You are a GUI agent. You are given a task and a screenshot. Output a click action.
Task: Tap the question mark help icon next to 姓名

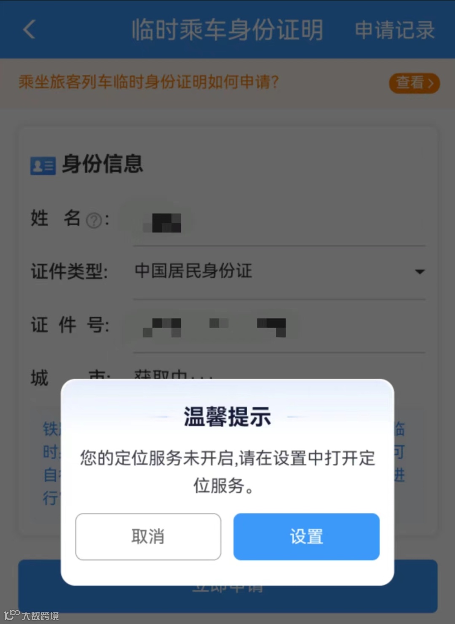point(94,220)
